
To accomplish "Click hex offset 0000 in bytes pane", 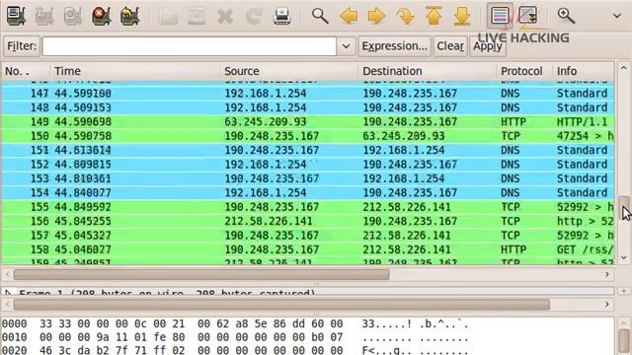I will click(15, 323).
